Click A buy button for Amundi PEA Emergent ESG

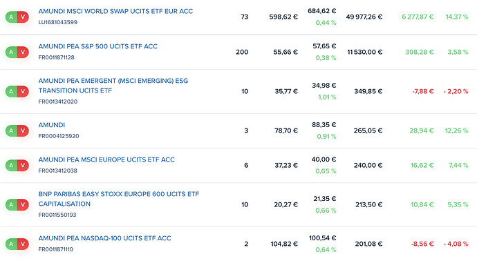coord(11,91)
